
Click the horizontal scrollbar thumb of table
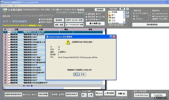(x=35, y=88)
